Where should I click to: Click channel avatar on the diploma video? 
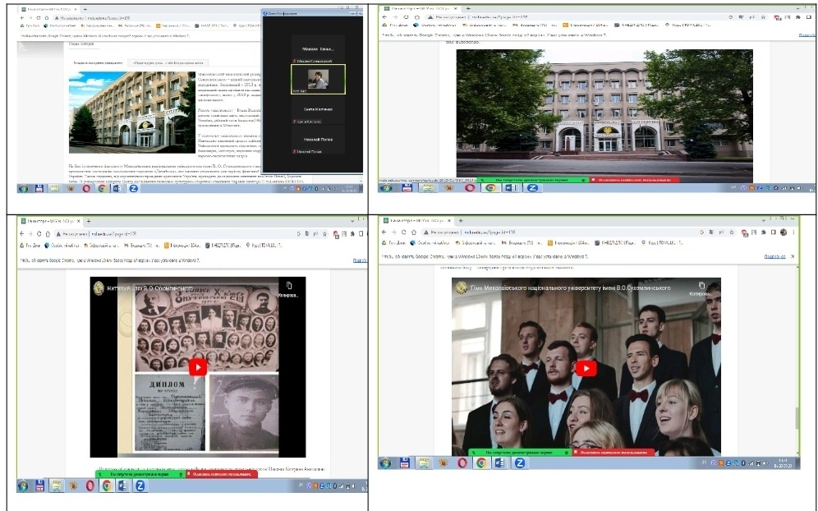[x=99, y=288]
